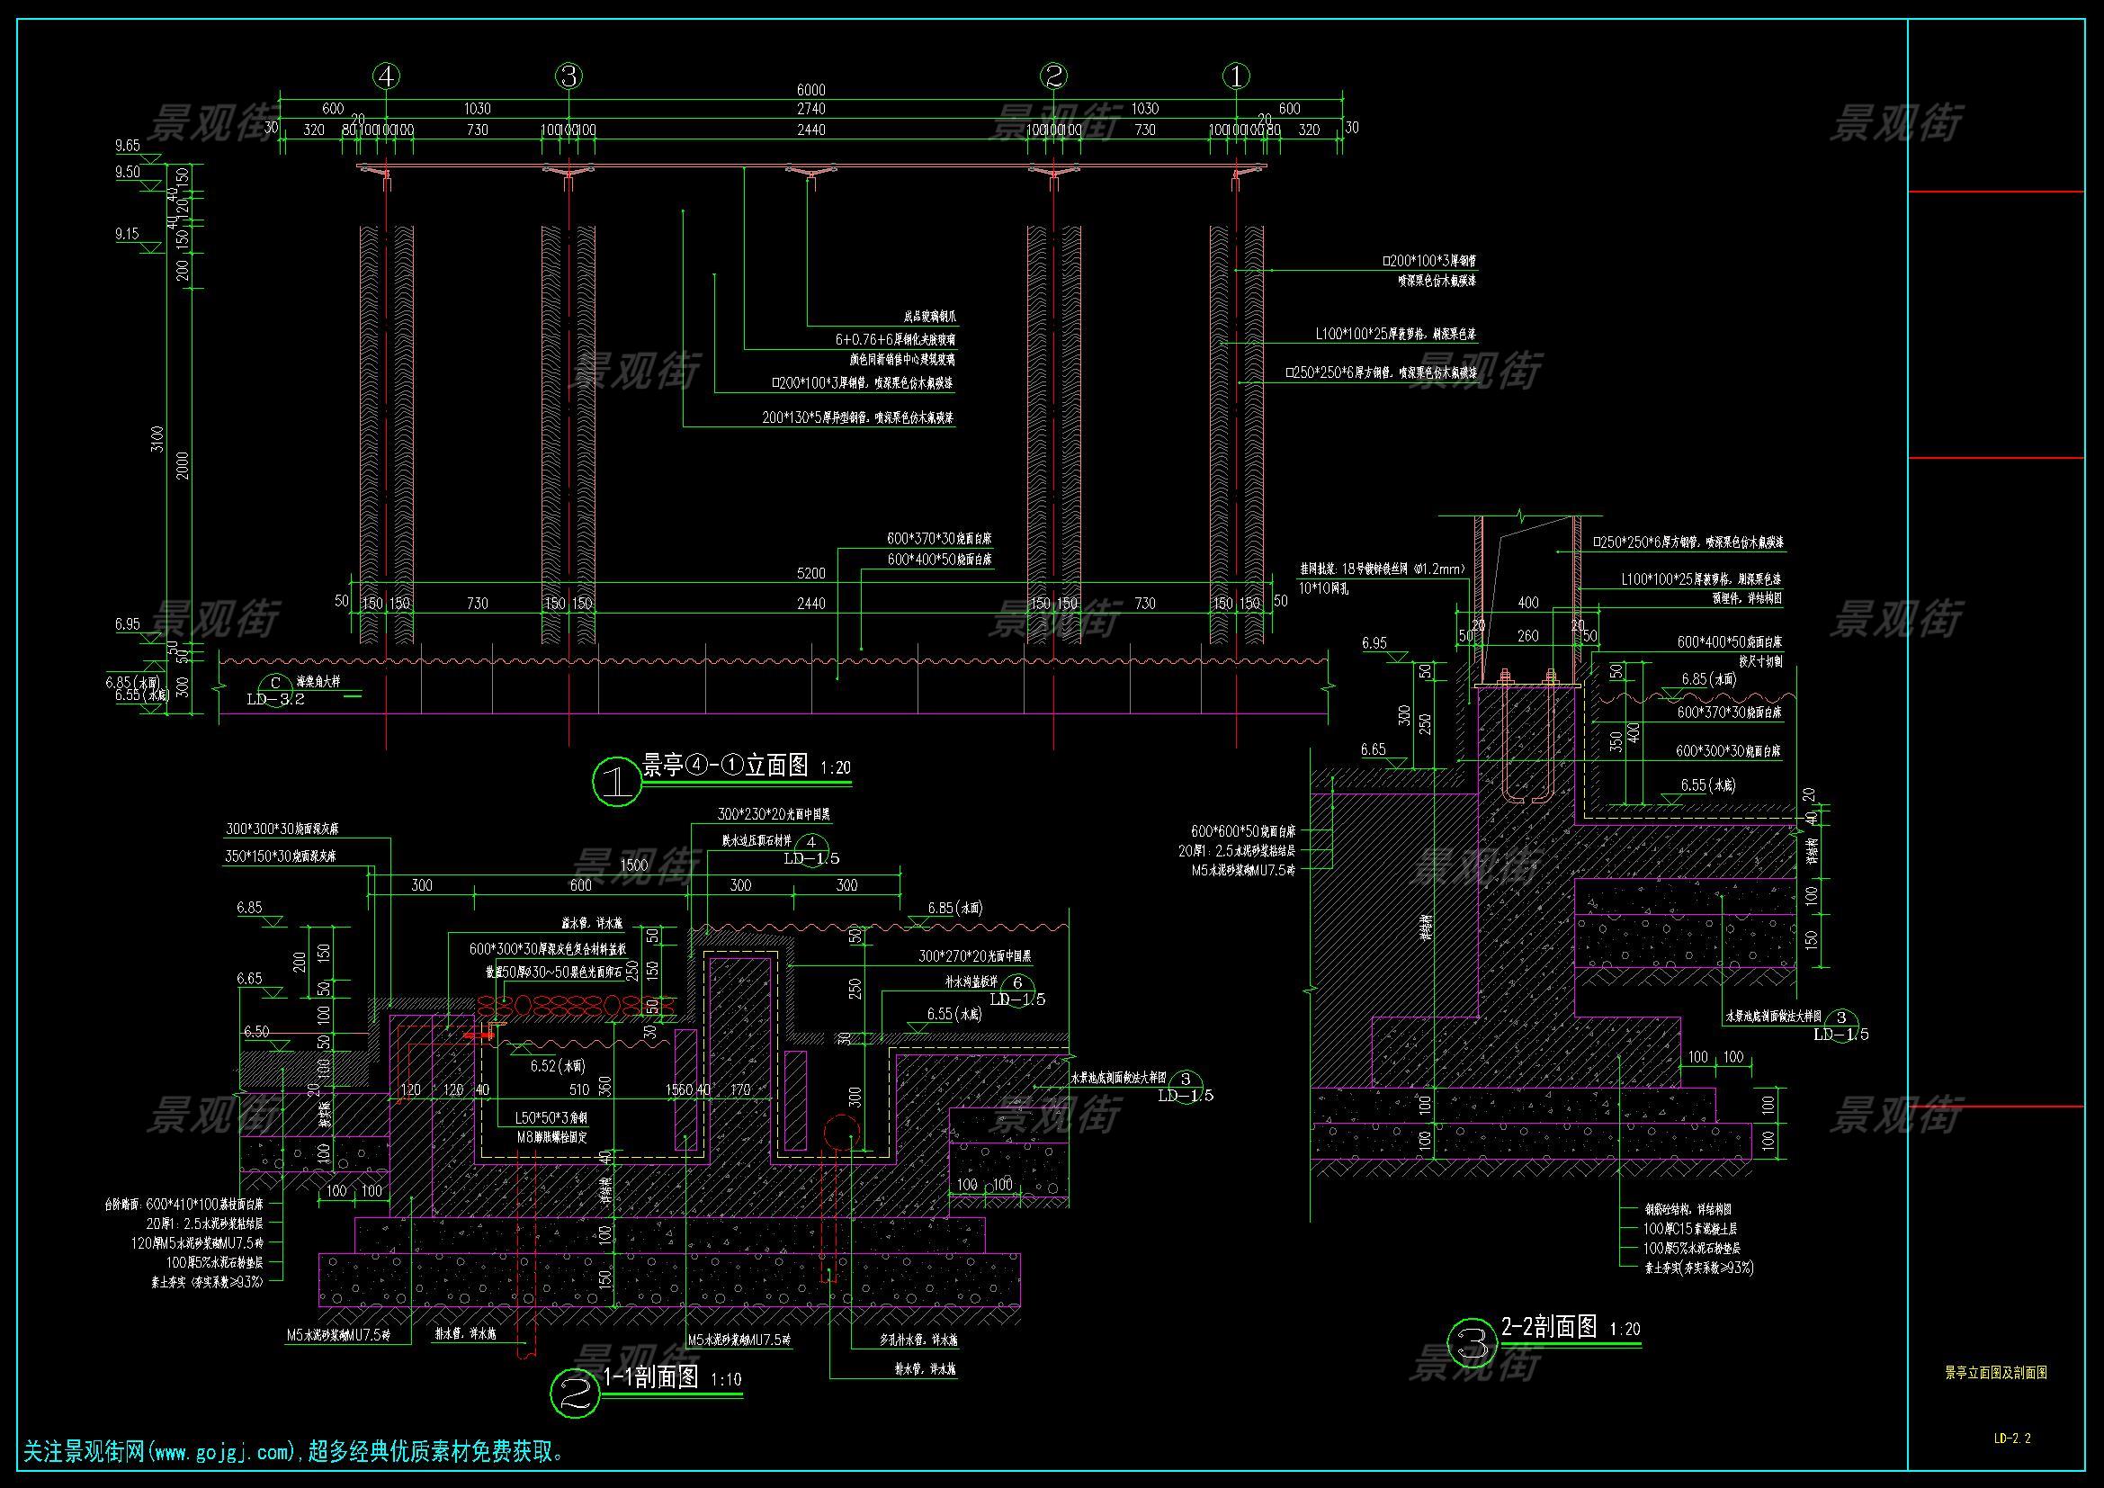
Task: Select the 景亭立面图及剖面图 title block text
Action: point(1996,1373)
